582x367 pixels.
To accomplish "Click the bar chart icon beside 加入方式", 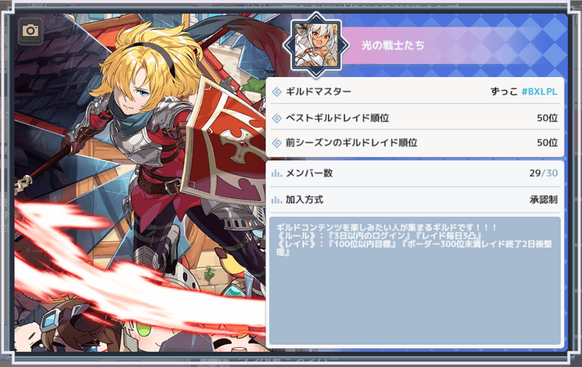I will click(x=276, y=200).
